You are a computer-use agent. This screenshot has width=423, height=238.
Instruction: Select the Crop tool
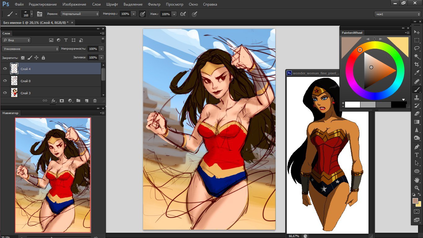(x=417, y=64)
